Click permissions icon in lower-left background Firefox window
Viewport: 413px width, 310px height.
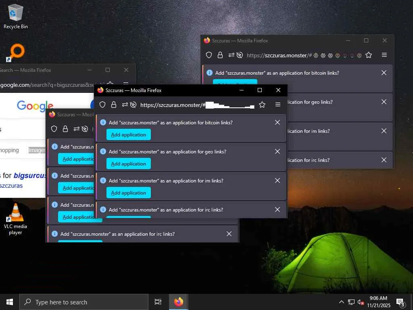(76, 129)
